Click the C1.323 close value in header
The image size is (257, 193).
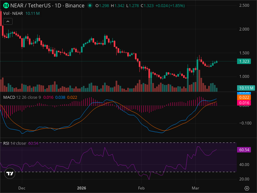[x=147, y=6]
